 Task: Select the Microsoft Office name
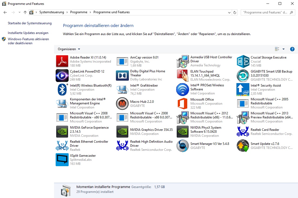coord(202,100)
